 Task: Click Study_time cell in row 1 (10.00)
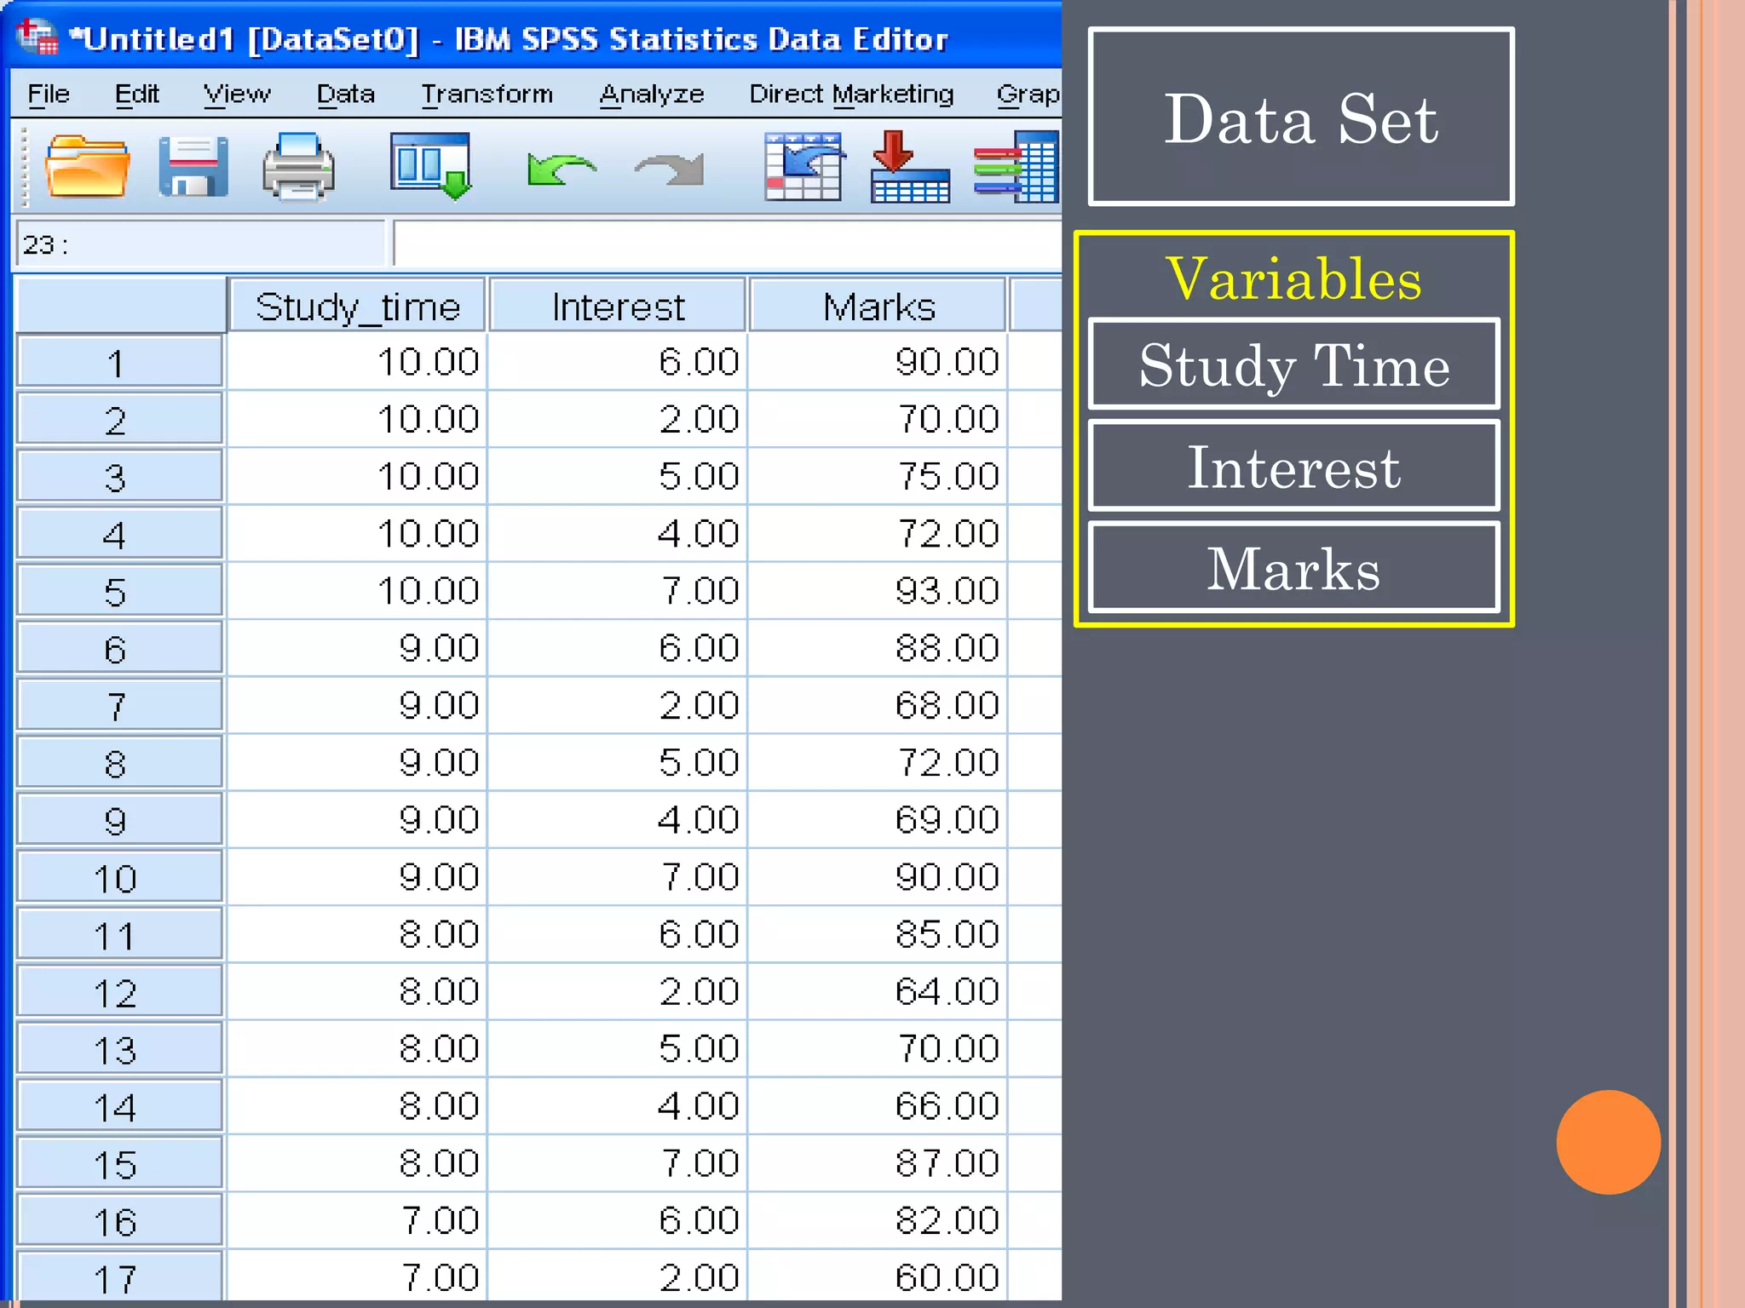pyautogui.click(x=358, y=362)
